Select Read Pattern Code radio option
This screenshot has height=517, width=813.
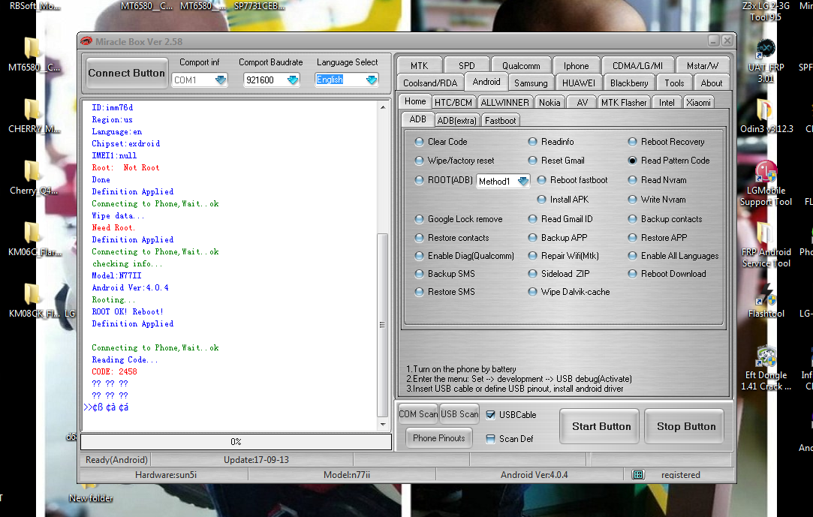(x=632, y=161)
